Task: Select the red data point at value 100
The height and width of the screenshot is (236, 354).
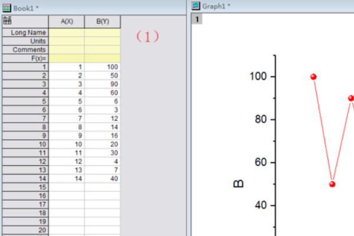Action: pos(313,77)
